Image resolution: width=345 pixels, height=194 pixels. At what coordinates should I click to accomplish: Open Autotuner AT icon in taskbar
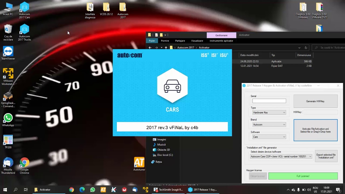click(103, 190)
